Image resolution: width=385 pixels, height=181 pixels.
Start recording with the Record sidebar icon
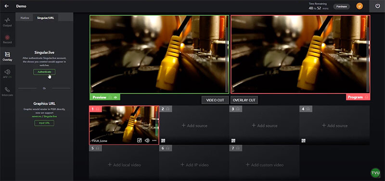click(7, 39)
